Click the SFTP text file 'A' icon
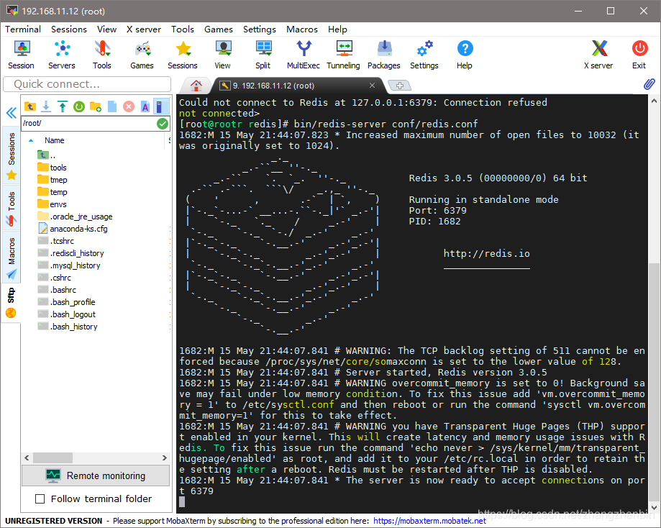Image resolution: width=661 pixels, height=528 pixels. click(x=145, y=106)
